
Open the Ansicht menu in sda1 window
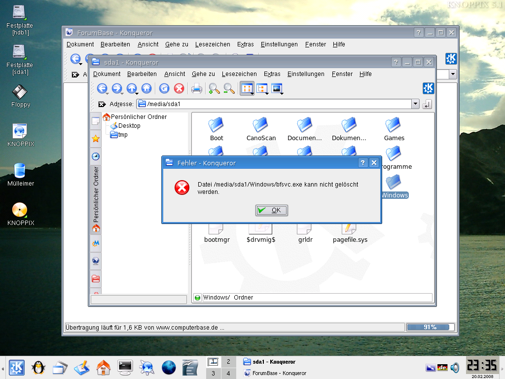click(x=175, y=74)
